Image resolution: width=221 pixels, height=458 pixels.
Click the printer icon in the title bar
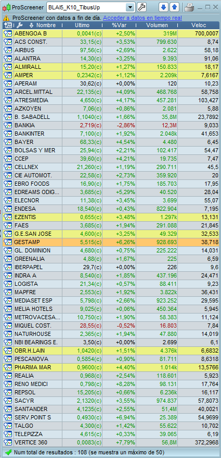tap(189, 7)
